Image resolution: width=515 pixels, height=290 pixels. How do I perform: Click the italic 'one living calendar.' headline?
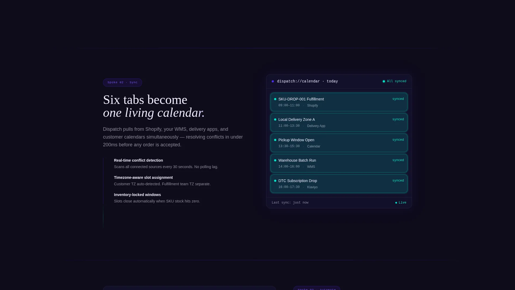point(154,113)
